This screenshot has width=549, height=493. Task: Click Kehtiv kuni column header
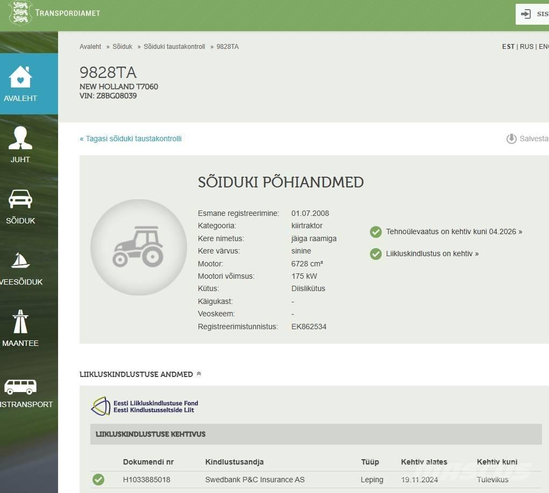pyautogui.click(x=497, y=462)
